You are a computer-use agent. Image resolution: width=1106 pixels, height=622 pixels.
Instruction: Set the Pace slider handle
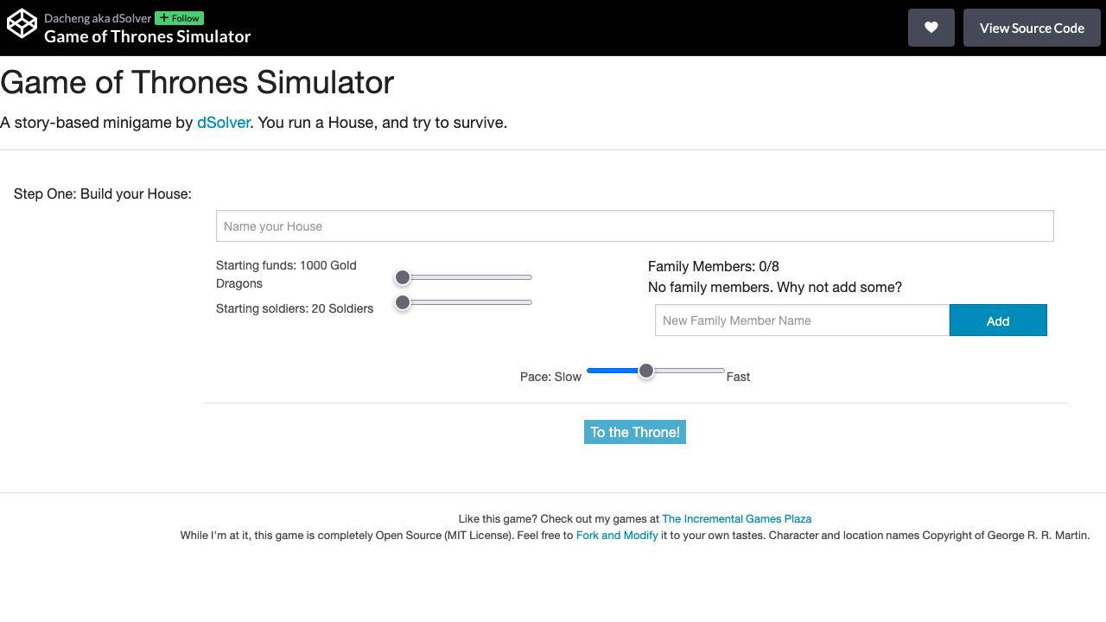[x=646, y=371]
